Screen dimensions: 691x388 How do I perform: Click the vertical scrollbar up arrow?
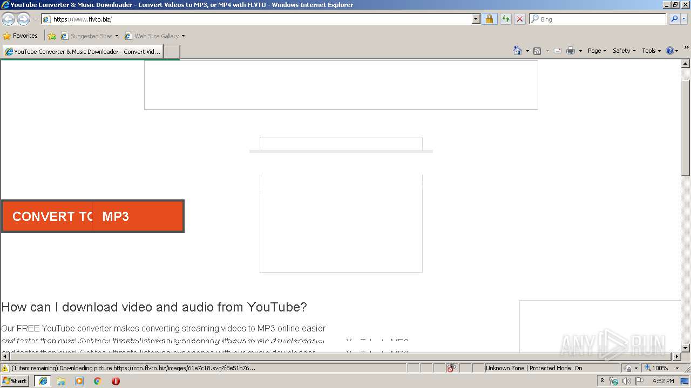click(x=686, y=64)
